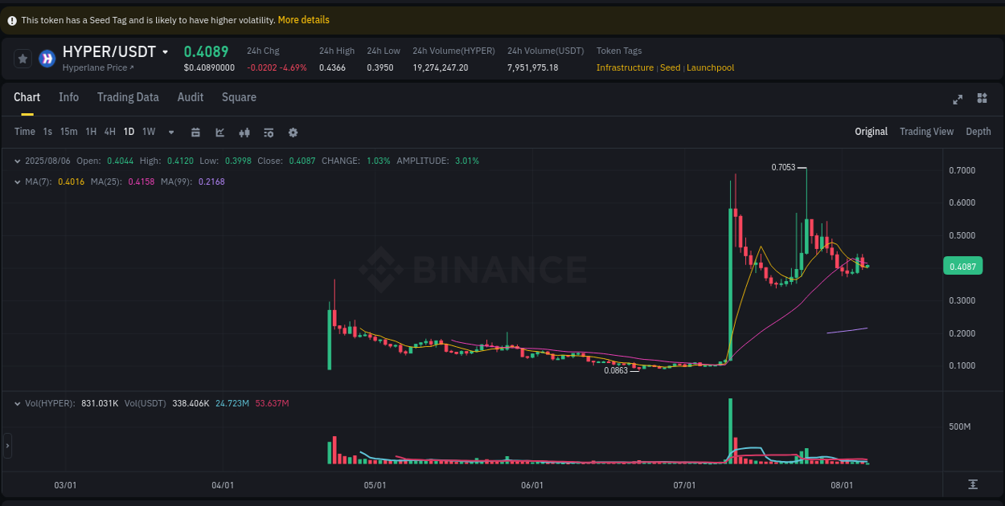Open the extra timeframe dropdown beside 1W
1005x506 pixels.
coord(170,132)
